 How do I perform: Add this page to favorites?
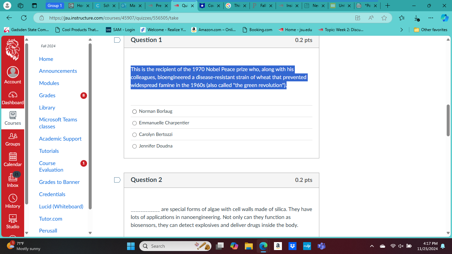point(384,18)
